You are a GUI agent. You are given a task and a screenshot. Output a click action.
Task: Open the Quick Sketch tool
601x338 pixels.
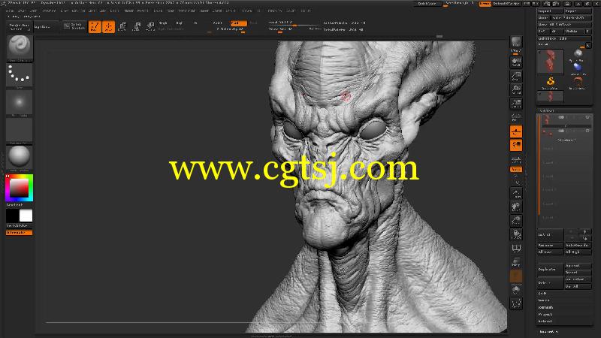click(x=74, y=26)
